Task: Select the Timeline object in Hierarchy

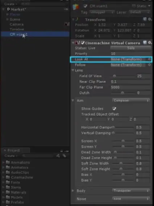Action: coord(17,29)
